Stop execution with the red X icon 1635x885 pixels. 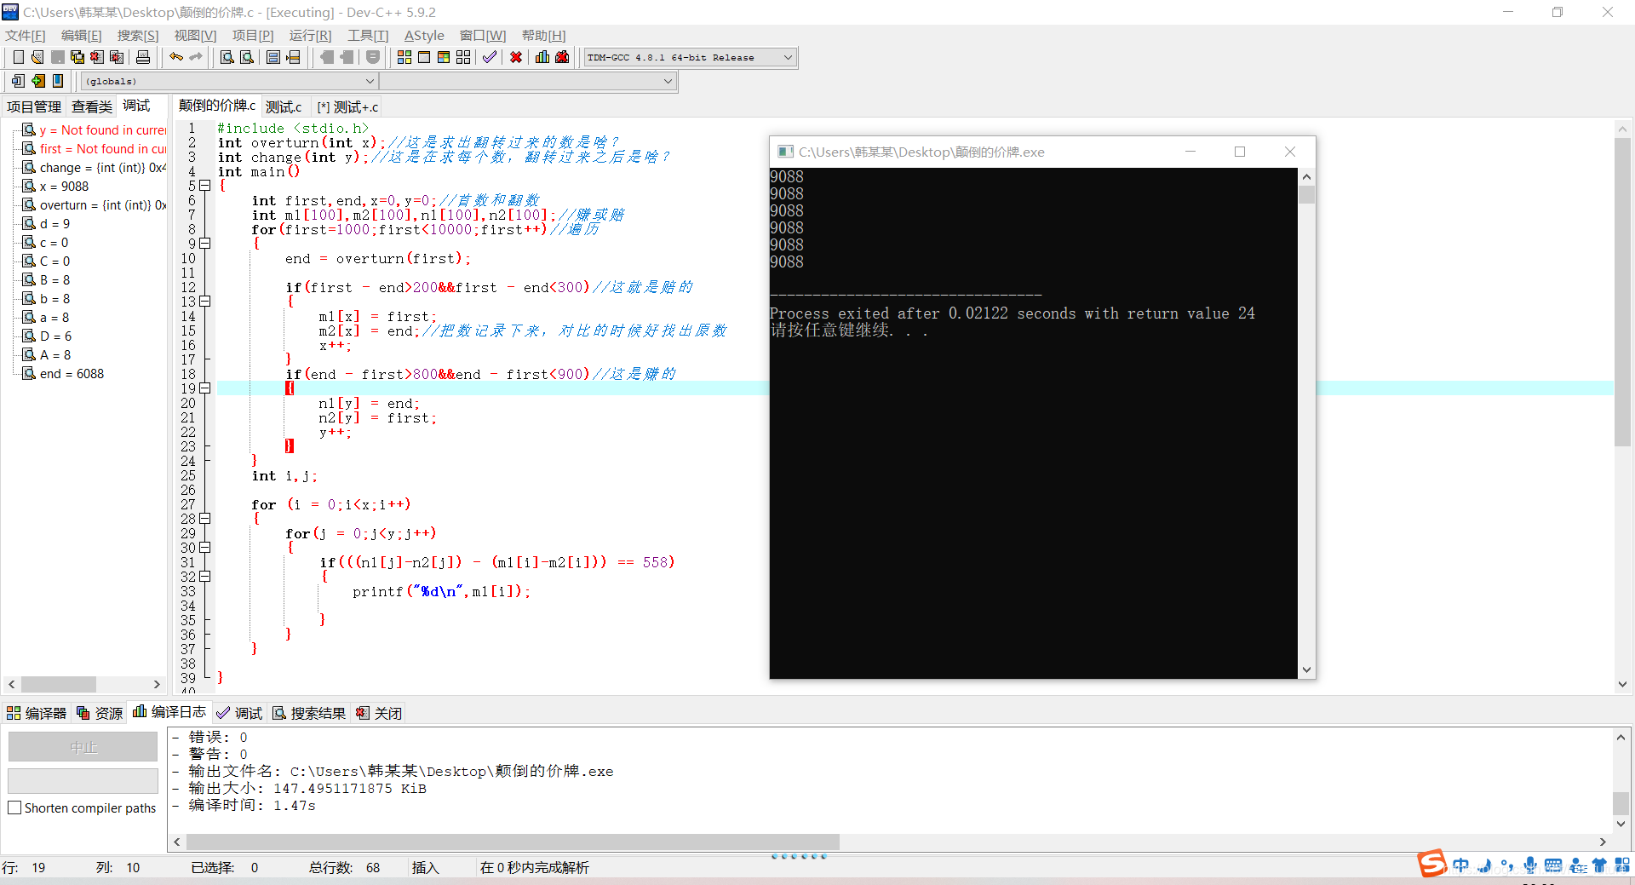(x=516, y=57)
